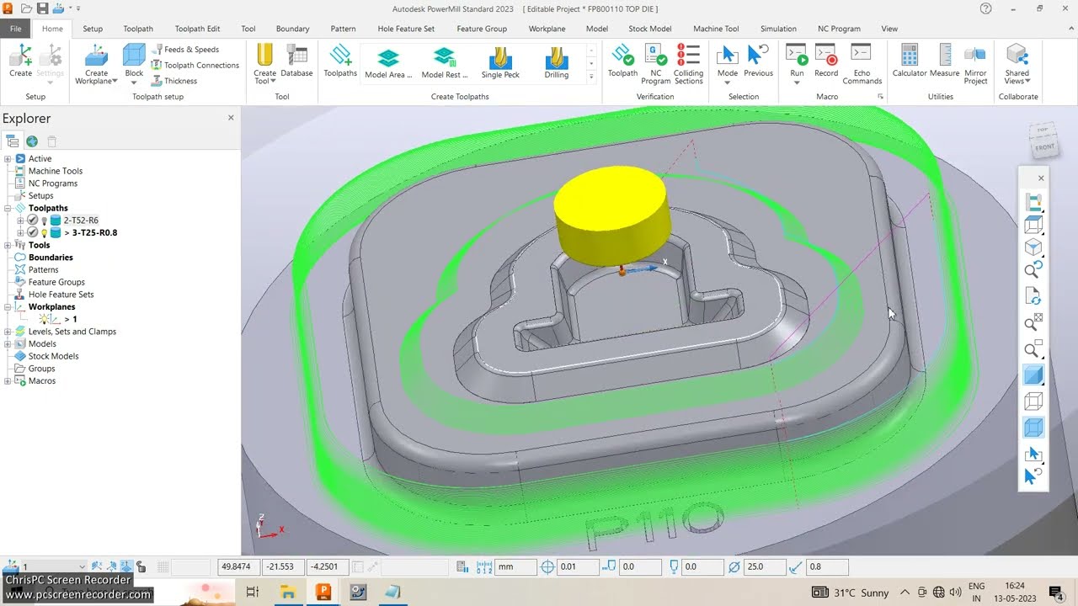Open active workplane dropdown in status bar
The image size is (1078, 606).
[x=82, y=567]
